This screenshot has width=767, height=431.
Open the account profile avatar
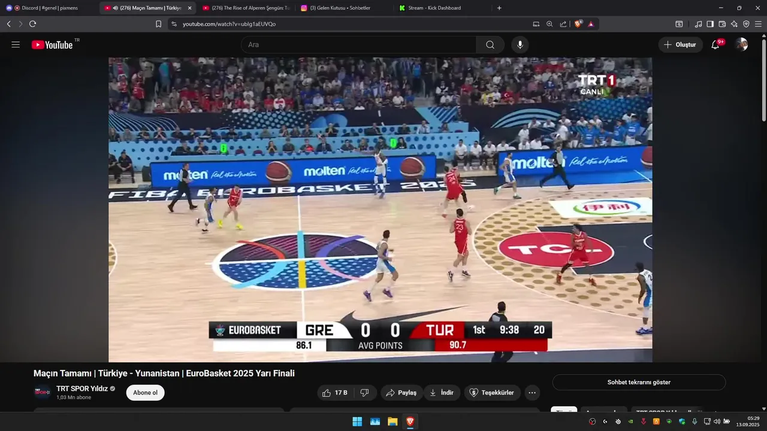pyautogui.click(x=742, y=45)
